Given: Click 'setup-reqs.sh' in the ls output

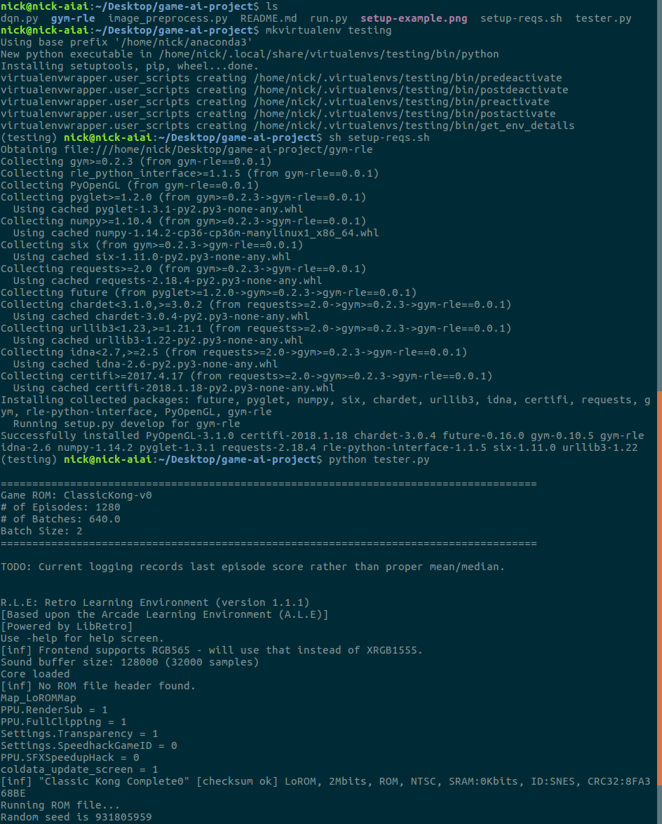Looking at the screenshot, I should pos(521,18).
